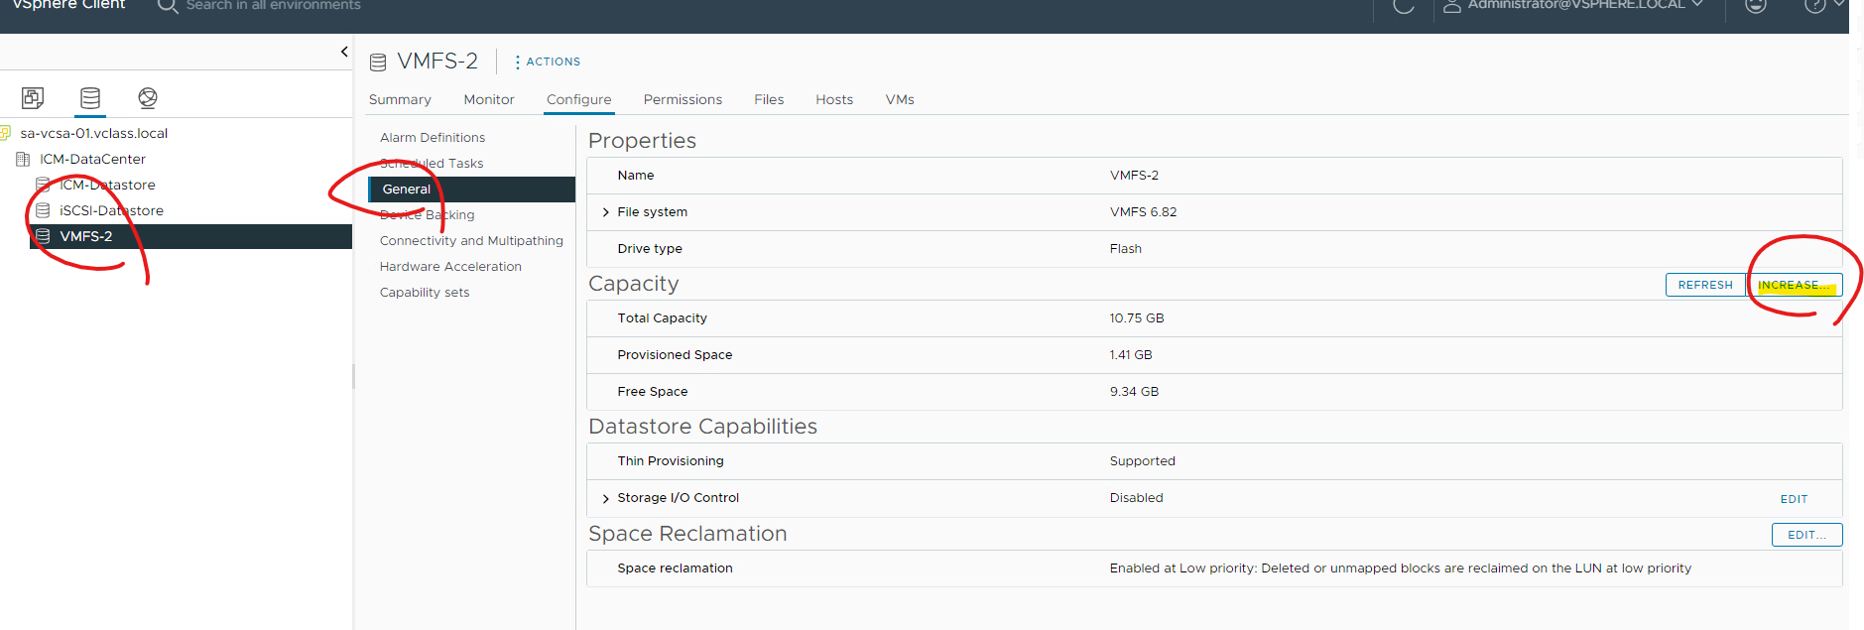Select VMFS-2 in the inventory tree
The image size is (1864, 630).
(86, 236)
